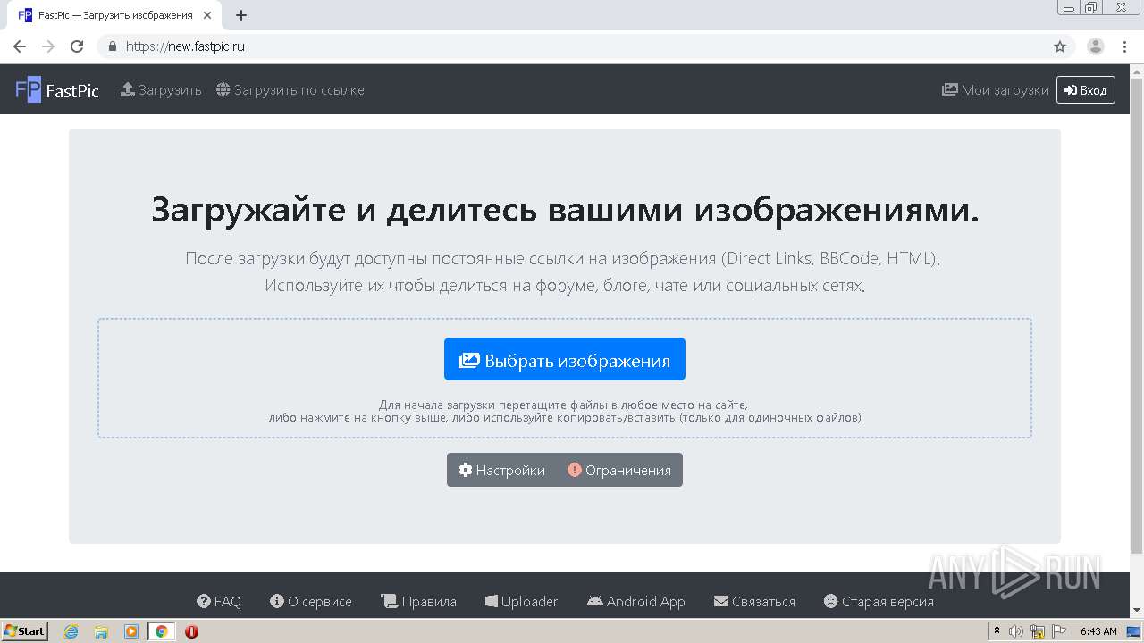Open Uploader footer link

tap(522, 602)
